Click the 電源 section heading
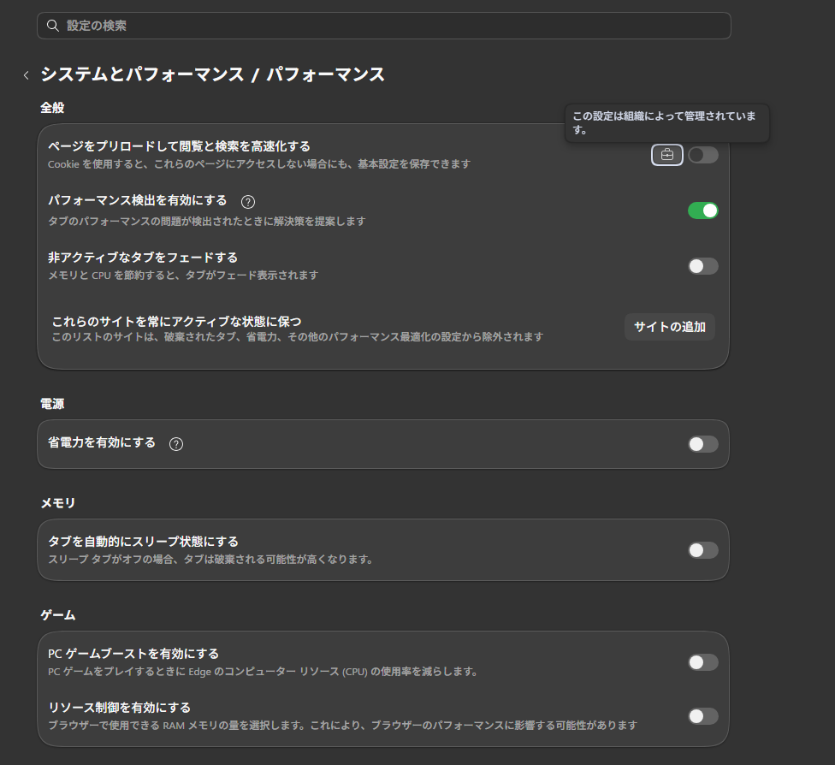The height and width of the screenshot is (765, 835). pyautogui.click(x=52, y=404)
